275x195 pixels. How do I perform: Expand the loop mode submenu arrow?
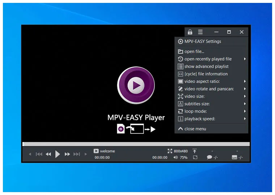[245, 111]
